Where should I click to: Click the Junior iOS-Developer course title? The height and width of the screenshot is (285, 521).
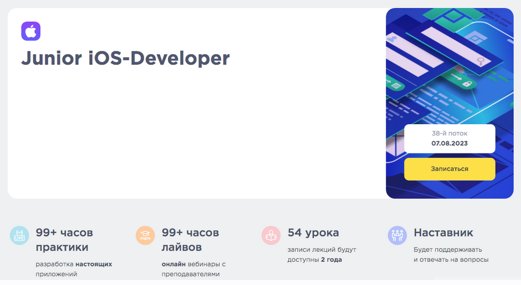pos(125,58)
